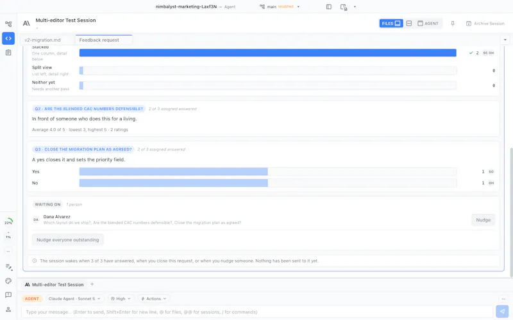Click the Q2 blended CAC numbers question tag
The image size is (513, 320).
[x=89, y=109]
